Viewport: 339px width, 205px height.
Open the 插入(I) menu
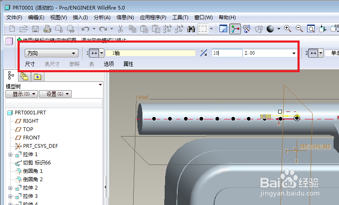pos(80,18)
